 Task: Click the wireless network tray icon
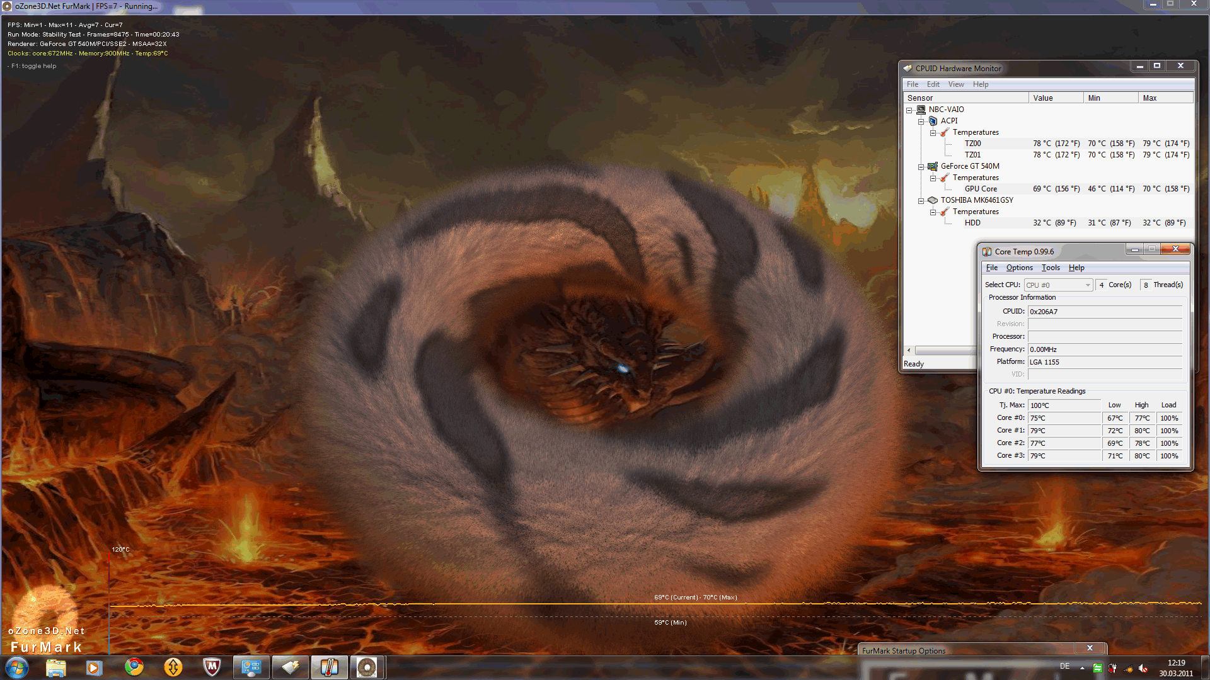click(x=1128, y=669)
